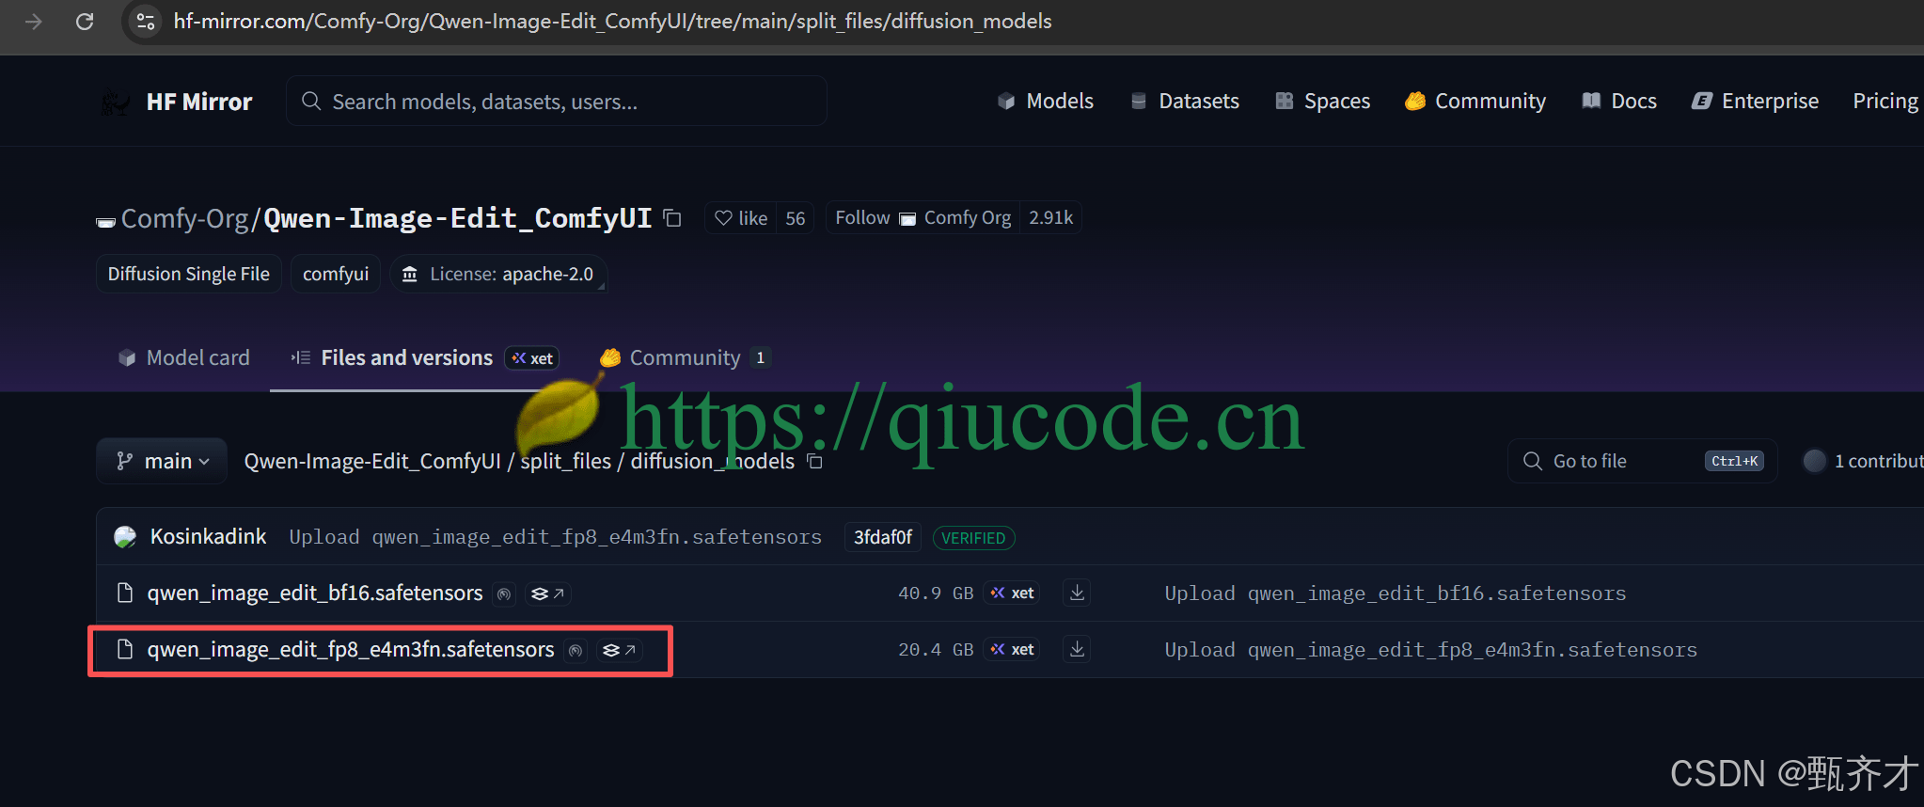Open commit hash 3fdaf0f
This screenshot has height=807, width=1924.
click(883, 537)
